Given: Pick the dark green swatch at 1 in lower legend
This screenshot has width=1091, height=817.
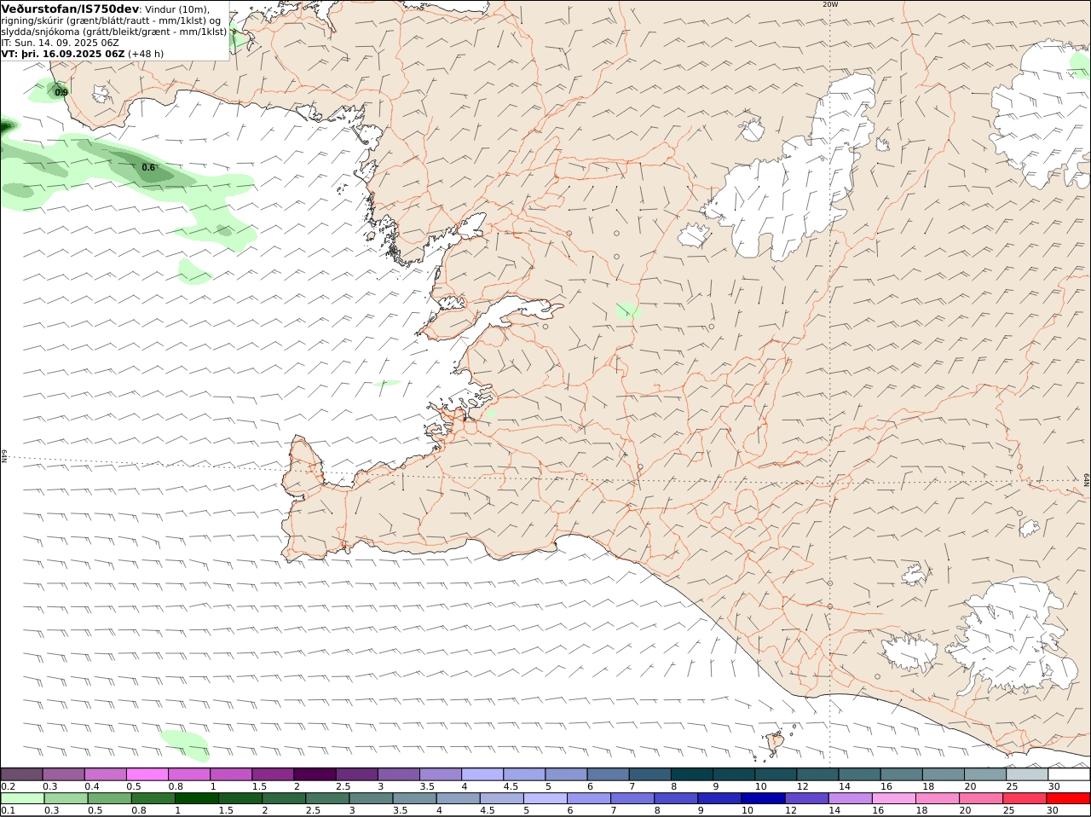Looking at the screenshot, I should coord(196,799).
